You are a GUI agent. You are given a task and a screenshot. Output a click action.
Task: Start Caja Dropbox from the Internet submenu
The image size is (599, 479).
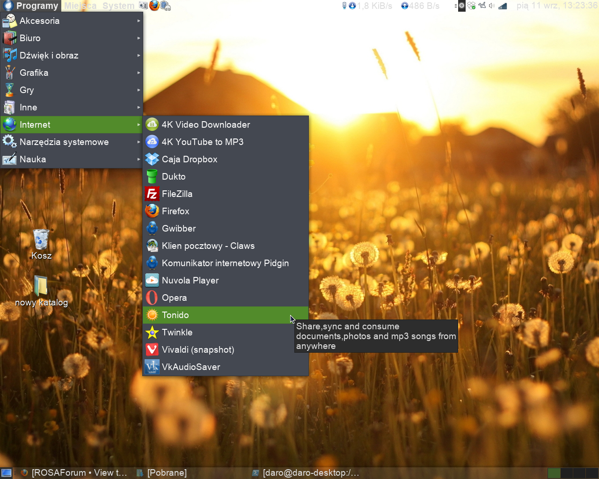(226, 159)
